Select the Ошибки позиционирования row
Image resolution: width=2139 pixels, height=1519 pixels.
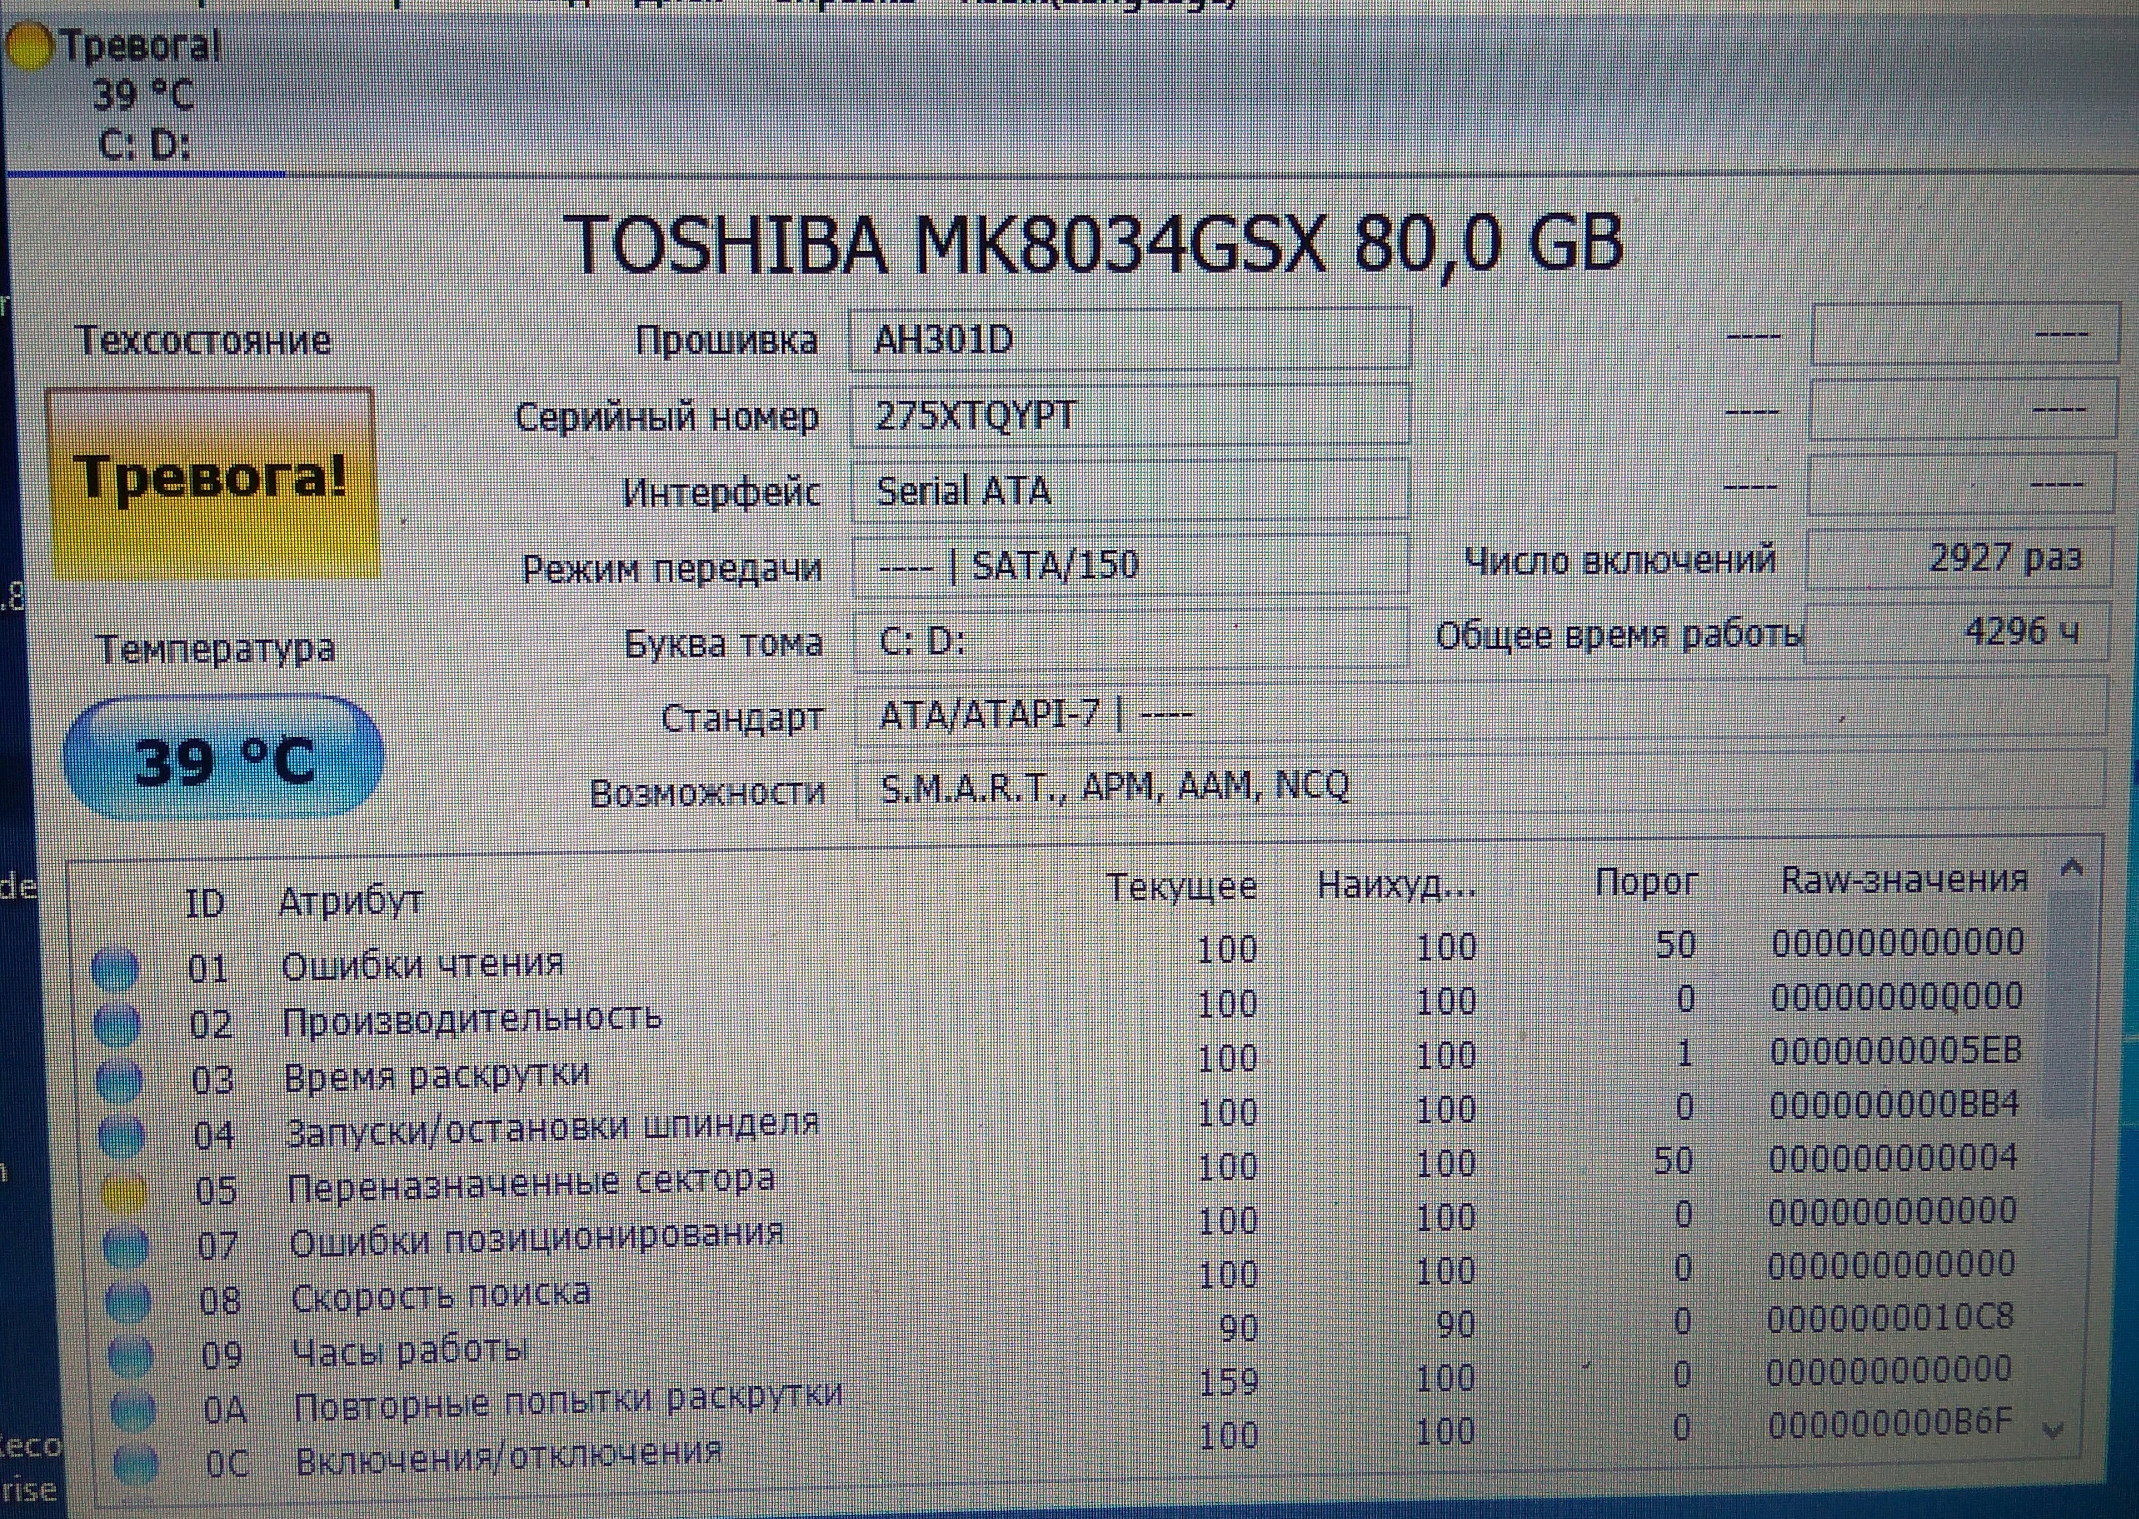(1060, 1229)
